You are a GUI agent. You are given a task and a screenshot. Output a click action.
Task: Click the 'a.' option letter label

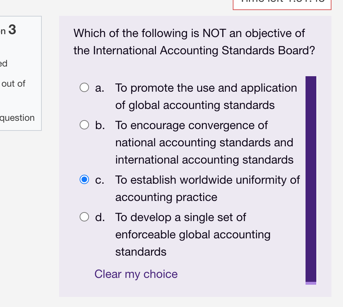pos(100,88)
